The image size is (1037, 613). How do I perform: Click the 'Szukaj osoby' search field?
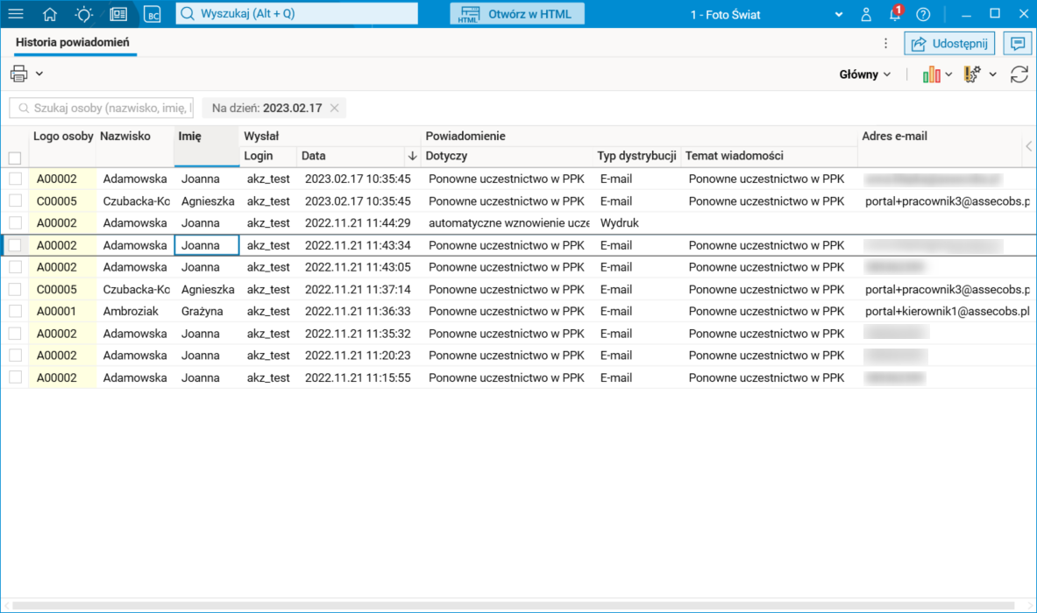(x=102, y=108)
